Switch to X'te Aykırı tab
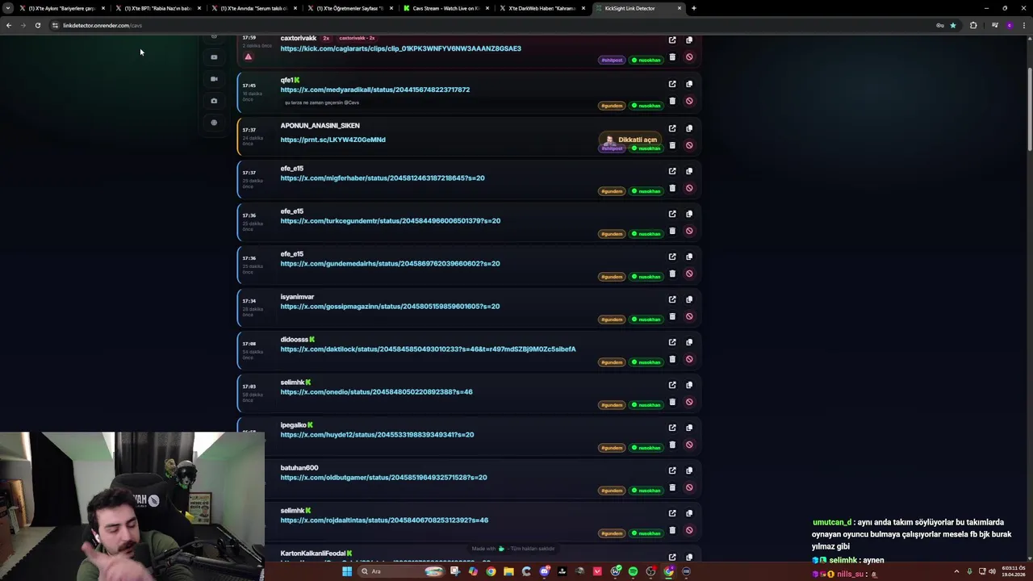Image resolution: width=1033 pixels, height=581 pixels. coord(62,8)
